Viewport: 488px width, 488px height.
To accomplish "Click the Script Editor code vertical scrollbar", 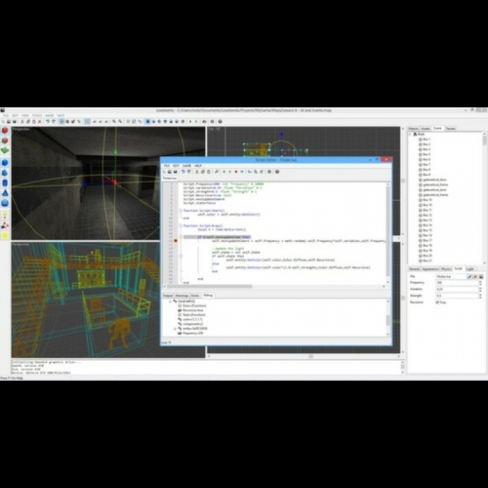I will click(387, 231).
